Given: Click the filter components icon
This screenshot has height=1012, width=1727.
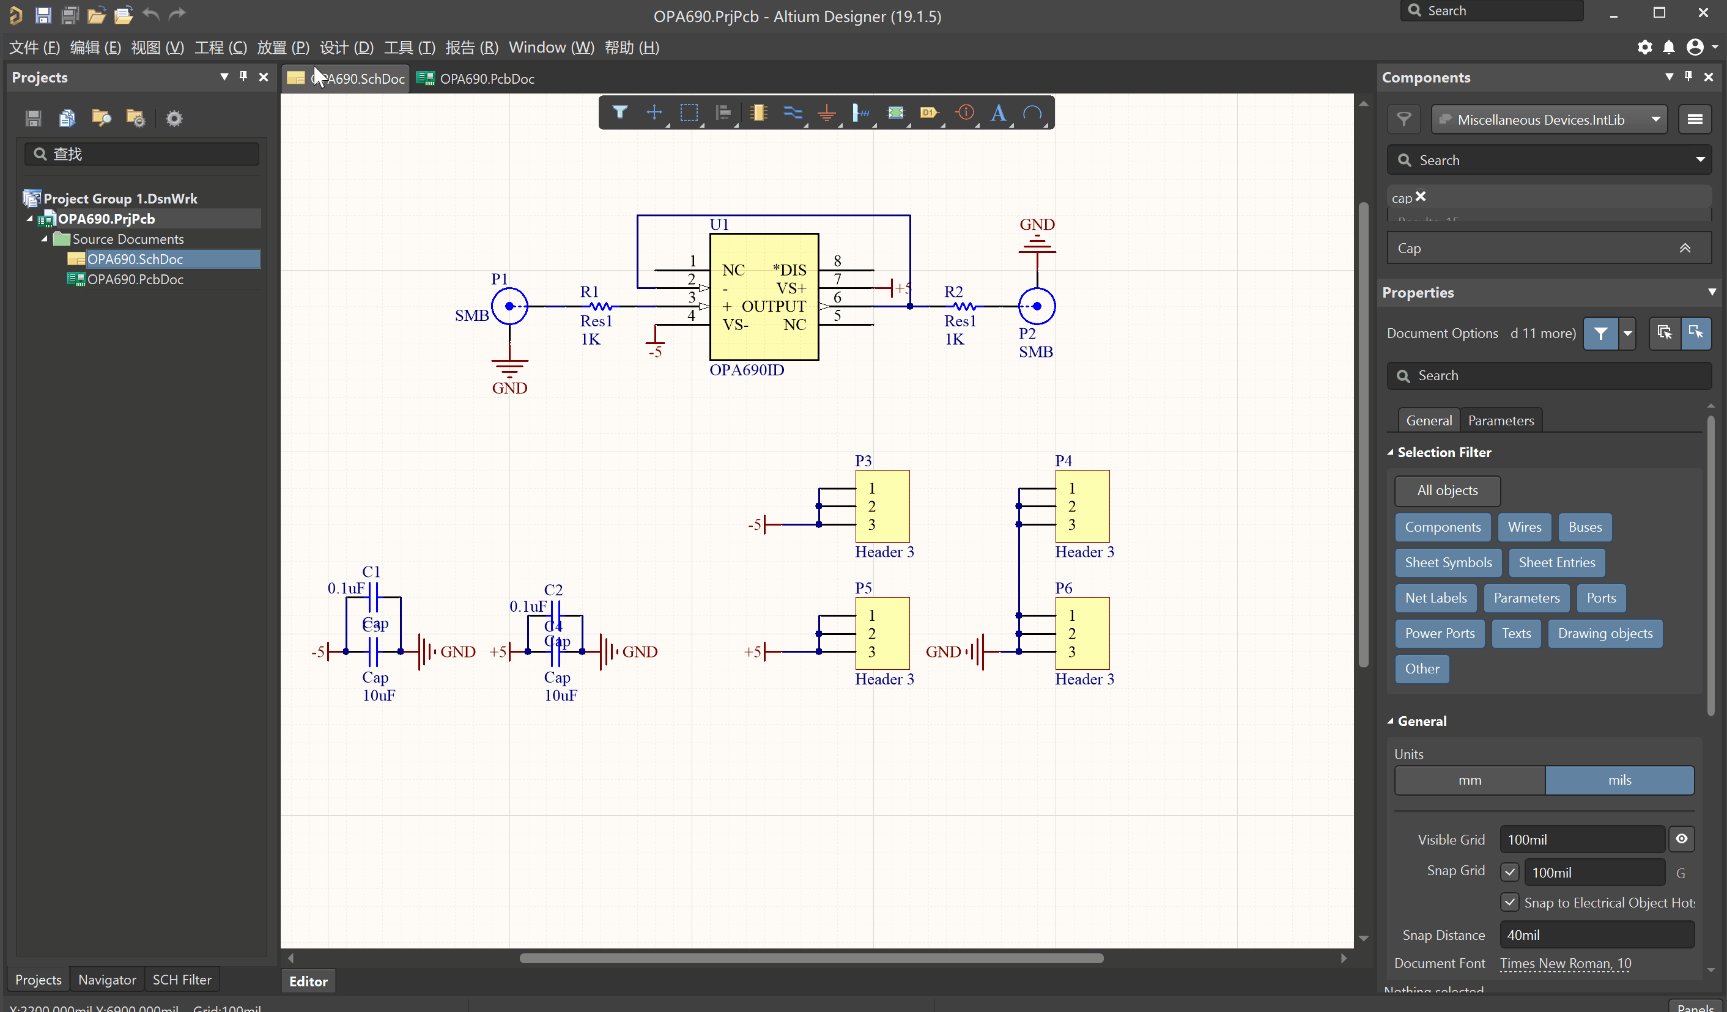Looking at the screenshot, I should pos(1404,119).
